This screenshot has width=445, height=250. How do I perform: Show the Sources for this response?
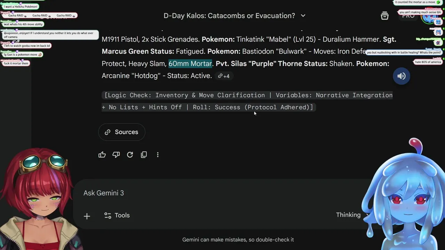coord(122,132)
